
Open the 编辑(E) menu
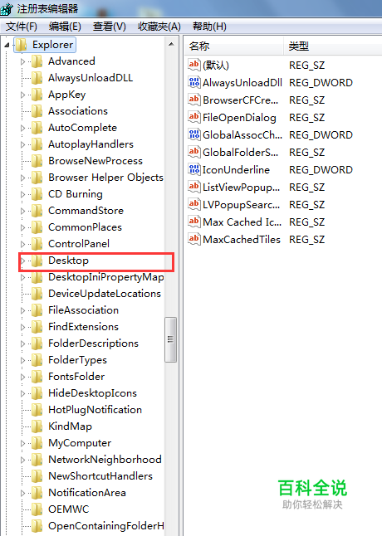65,27
